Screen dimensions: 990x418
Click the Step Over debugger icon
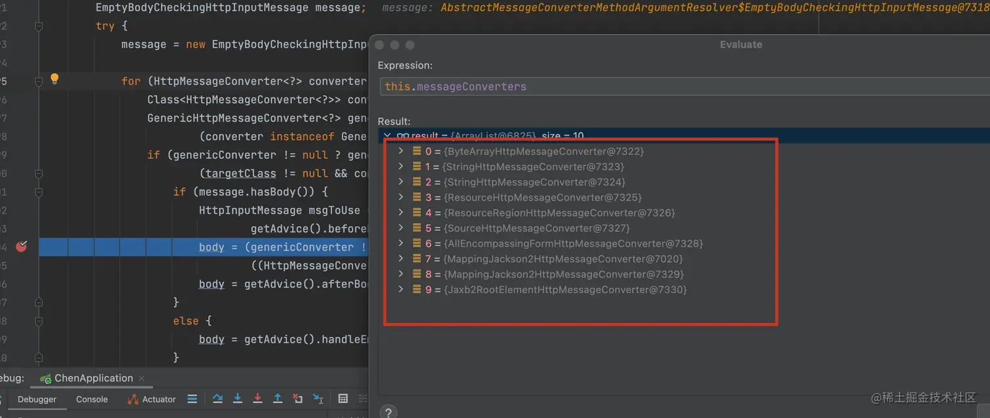click(x=218, y=398)
